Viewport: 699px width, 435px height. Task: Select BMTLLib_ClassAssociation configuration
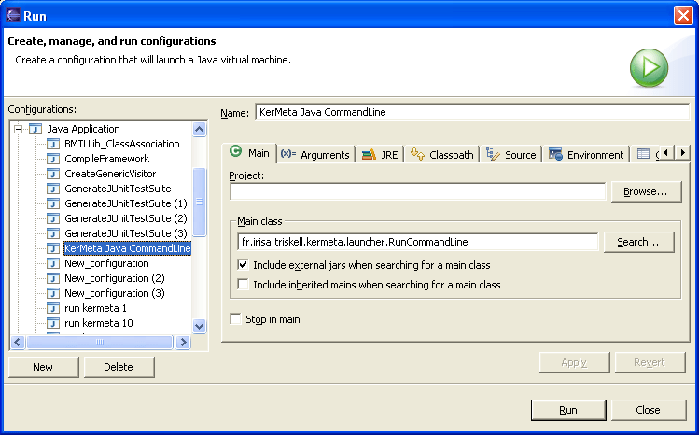(122, 144)
